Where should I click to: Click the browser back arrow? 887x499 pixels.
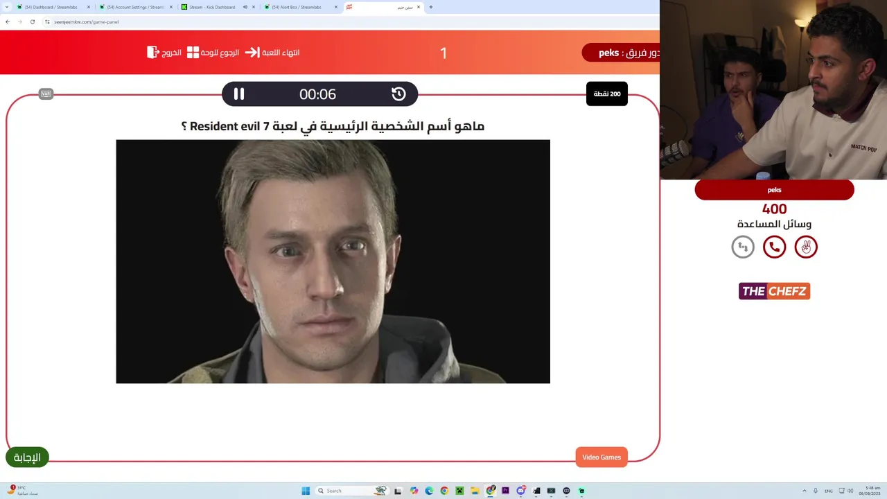point(8,21)
